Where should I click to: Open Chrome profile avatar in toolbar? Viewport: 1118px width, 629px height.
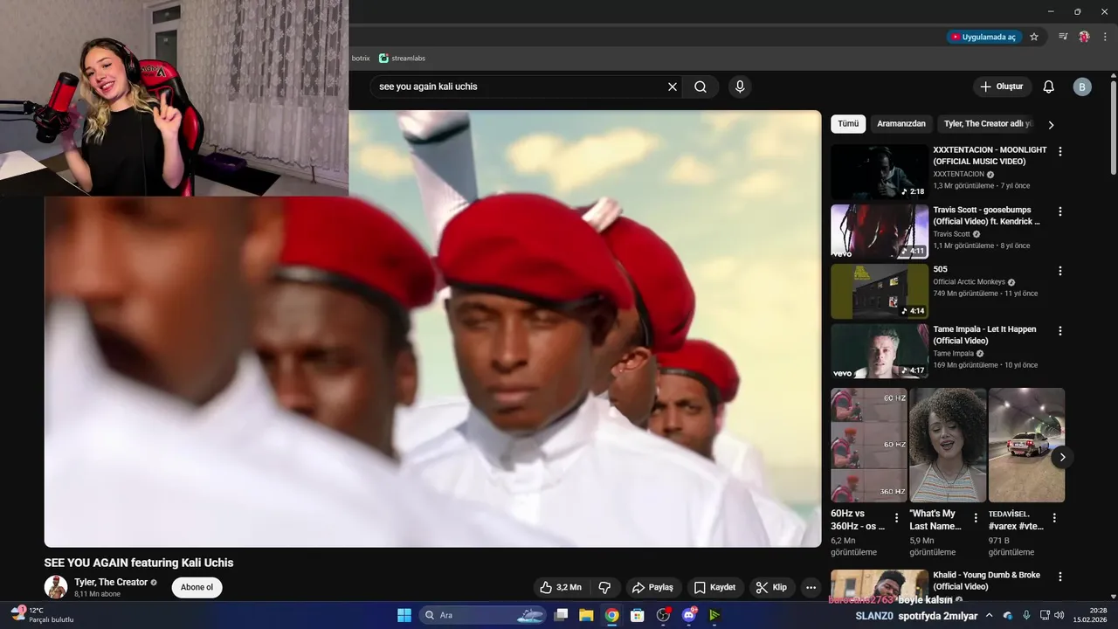click(1084, 37)
